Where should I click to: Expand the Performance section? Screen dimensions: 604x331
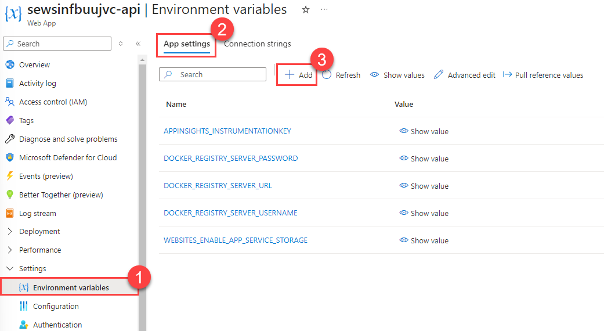point(10,250)
